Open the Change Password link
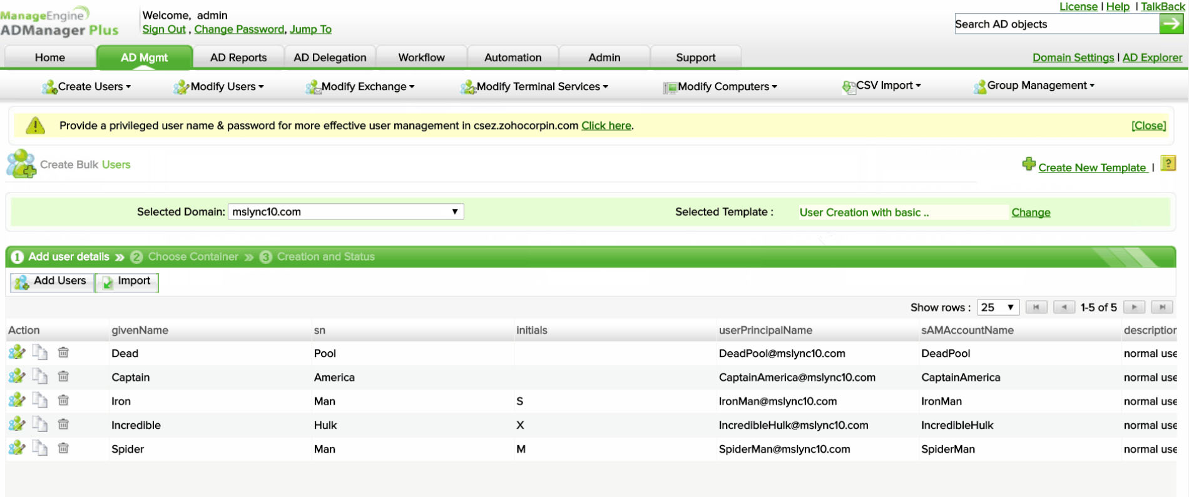This screenshot has height=497, width=1189. click(239, 29)
